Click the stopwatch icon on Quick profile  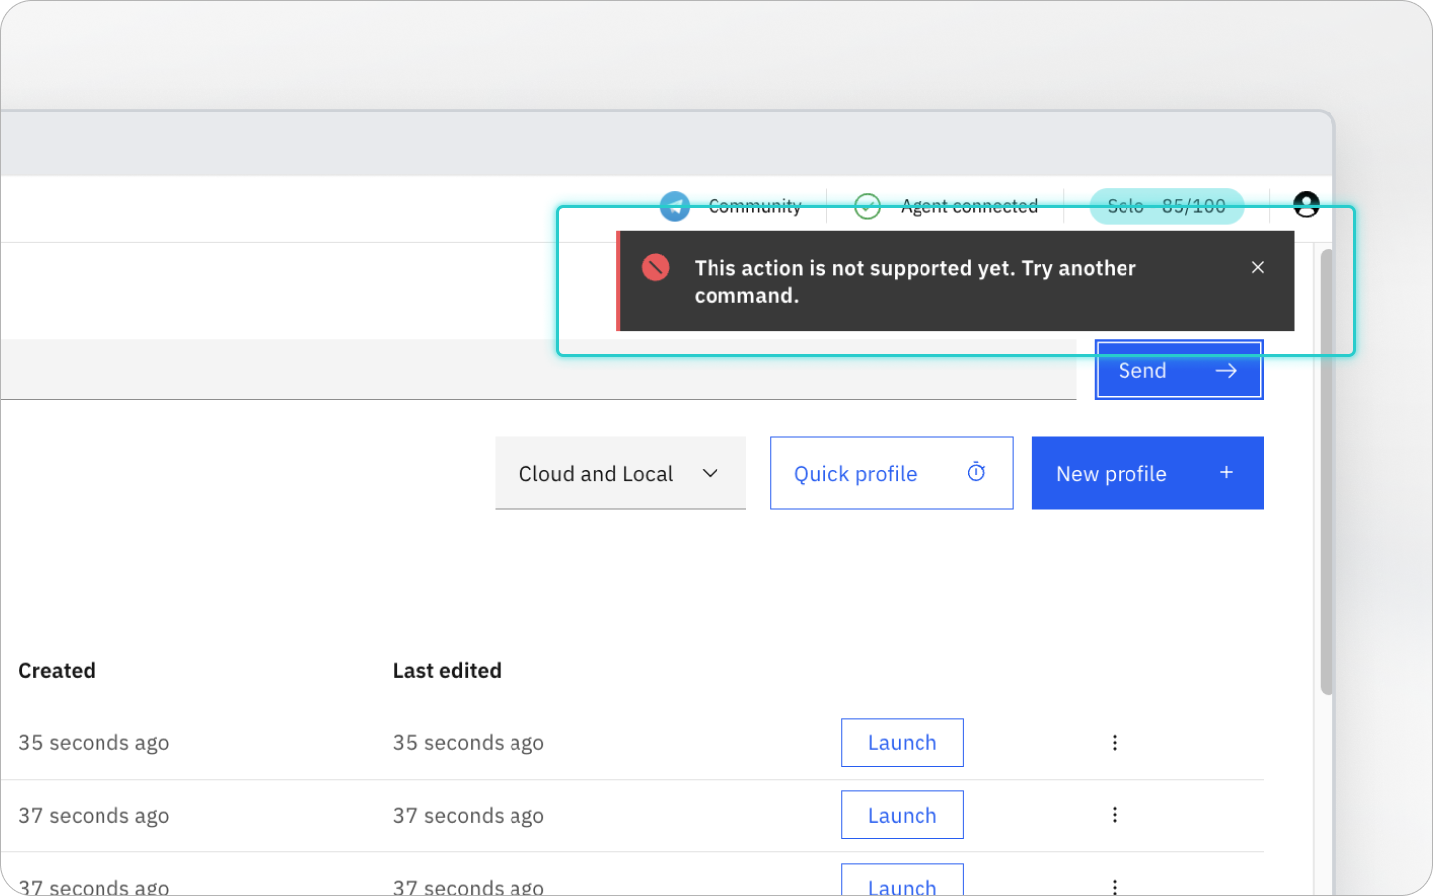pyautogui.click(x=976, y=472)
